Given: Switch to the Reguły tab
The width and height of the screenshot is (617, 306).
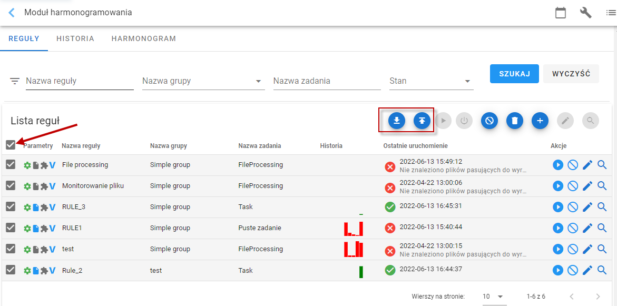Looking at the screenshot, I should 24,38.
